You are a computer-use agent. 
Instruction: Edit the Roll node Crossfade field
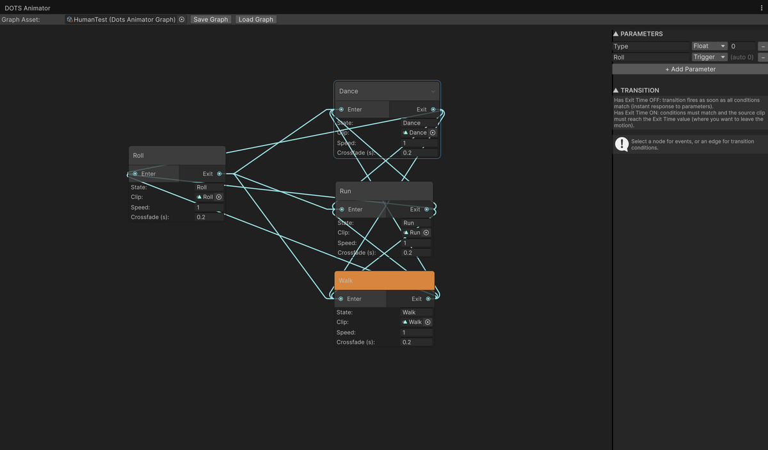pyautogui.click(x=209, y=218)
